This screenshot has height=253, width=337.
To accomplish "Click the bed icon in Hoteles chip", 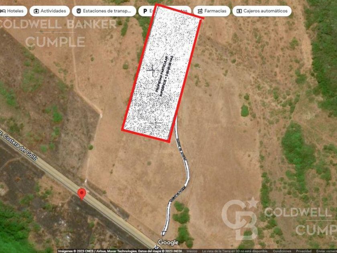I will (x=3, y=11).
